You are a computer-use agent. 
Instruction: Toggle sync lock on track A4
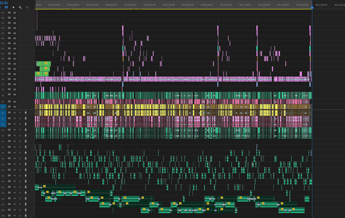pyautogui.click(x=9, y=130)
